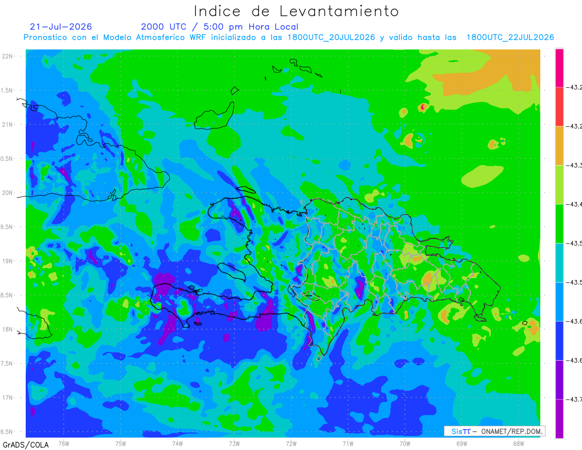Click the "ONAMET/REP.DOM." credit box
Viewport: 582px width, 450px height.
tap(494, 431)
